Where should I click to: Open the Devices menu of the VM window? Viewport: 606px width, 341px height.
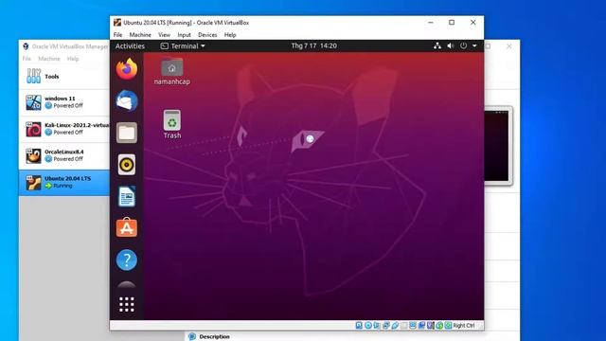(207, 35)
